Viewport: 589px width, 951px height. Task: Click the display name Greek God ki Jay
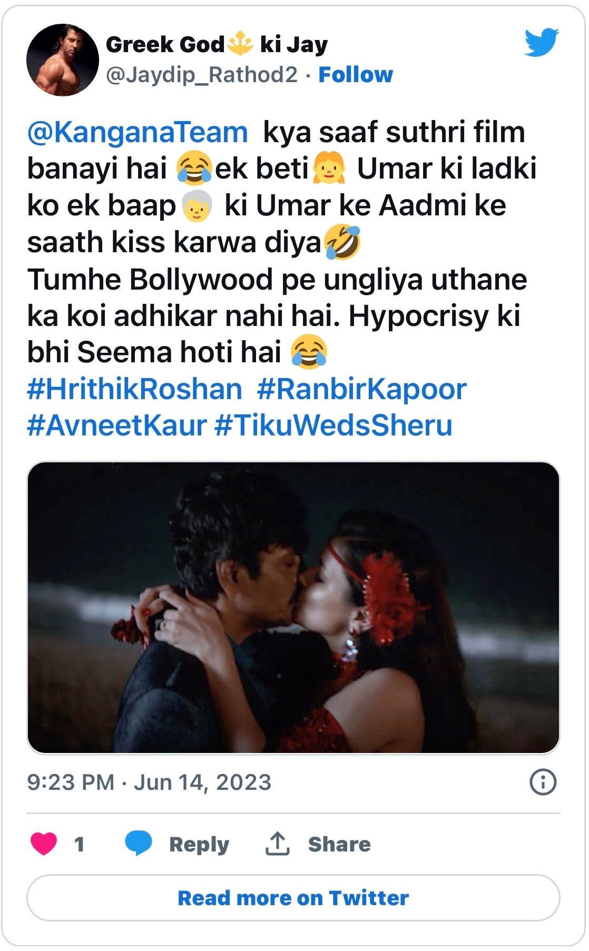217,44
